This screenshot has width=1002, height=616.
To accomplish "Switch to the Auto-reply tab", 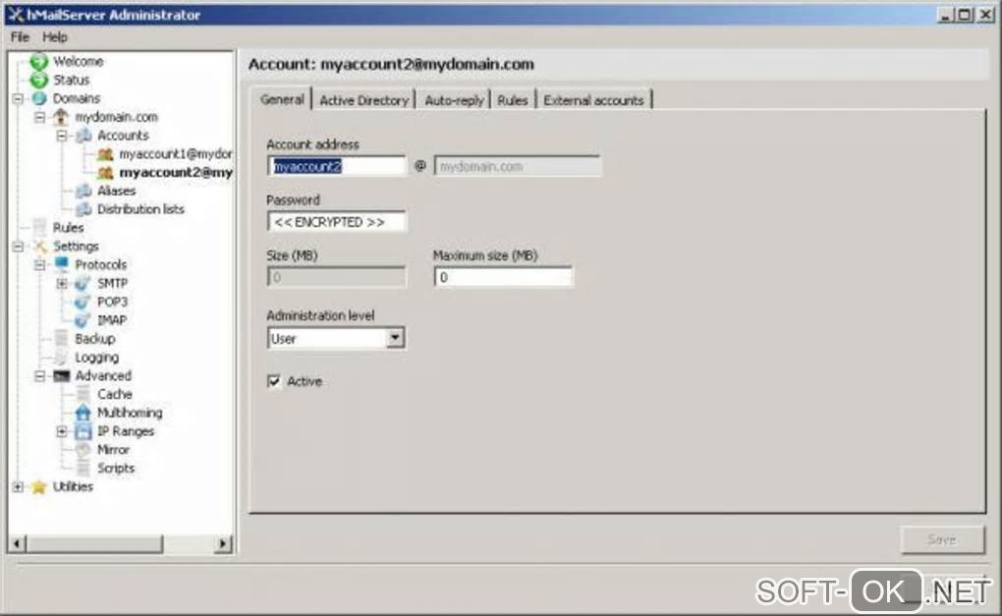I will (x=454, y=100).
